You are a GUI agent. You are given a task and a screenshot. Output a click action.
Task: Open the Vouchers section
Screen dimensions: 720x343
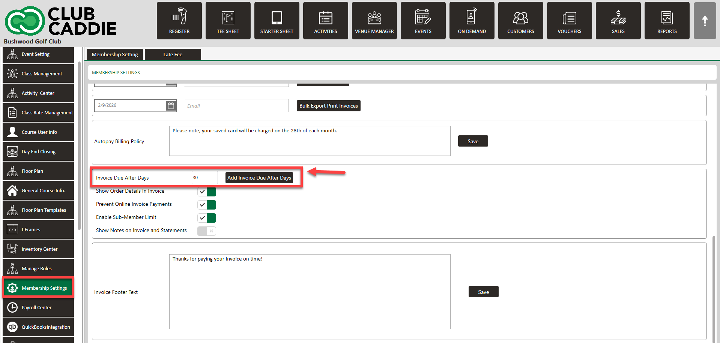(x=569, y=21)
